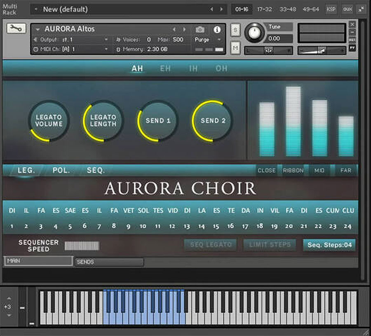Click the Max voices value 500

pos(178,40)
